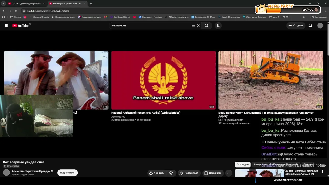Screen dimensions: 329x185
Task: Share the video via Поделиться
Action: 189,173
